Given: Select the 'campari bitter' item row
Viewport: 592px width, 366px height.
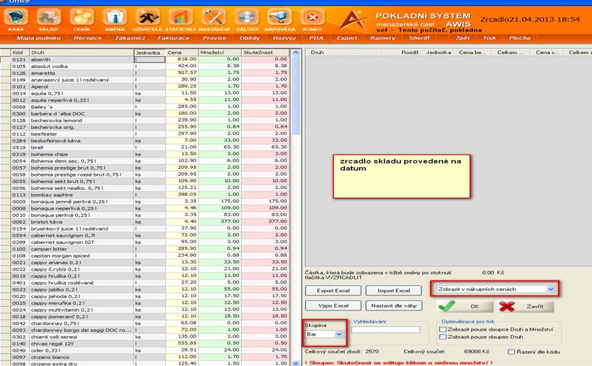Looking at the screenshot, I should pyautogui.click(x=145, y=249).
